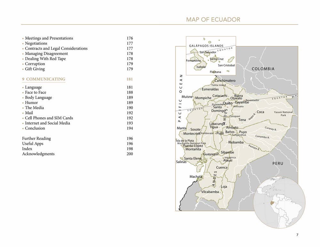Open the Acknowledgments entry
The image size is (320, 247).
[77, 154]
